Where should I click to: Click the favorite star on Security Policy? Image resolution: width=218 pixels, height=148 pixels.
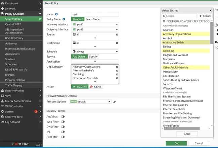point(40,19)
